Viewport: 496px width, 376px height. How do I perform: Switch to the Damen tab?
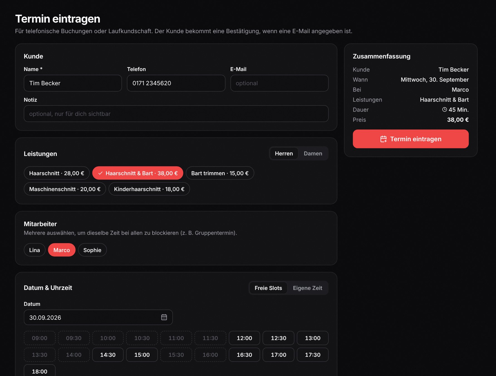(x=313, y=153)
